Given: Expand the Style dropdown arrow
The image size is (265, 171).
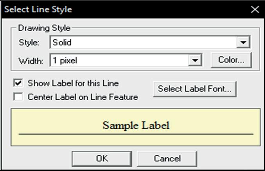Looking at the screenshot, I should click(x=243, y=43).
